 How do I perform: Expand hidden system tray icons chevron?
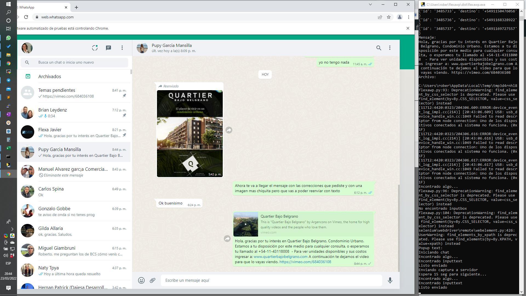pos(12,229)
